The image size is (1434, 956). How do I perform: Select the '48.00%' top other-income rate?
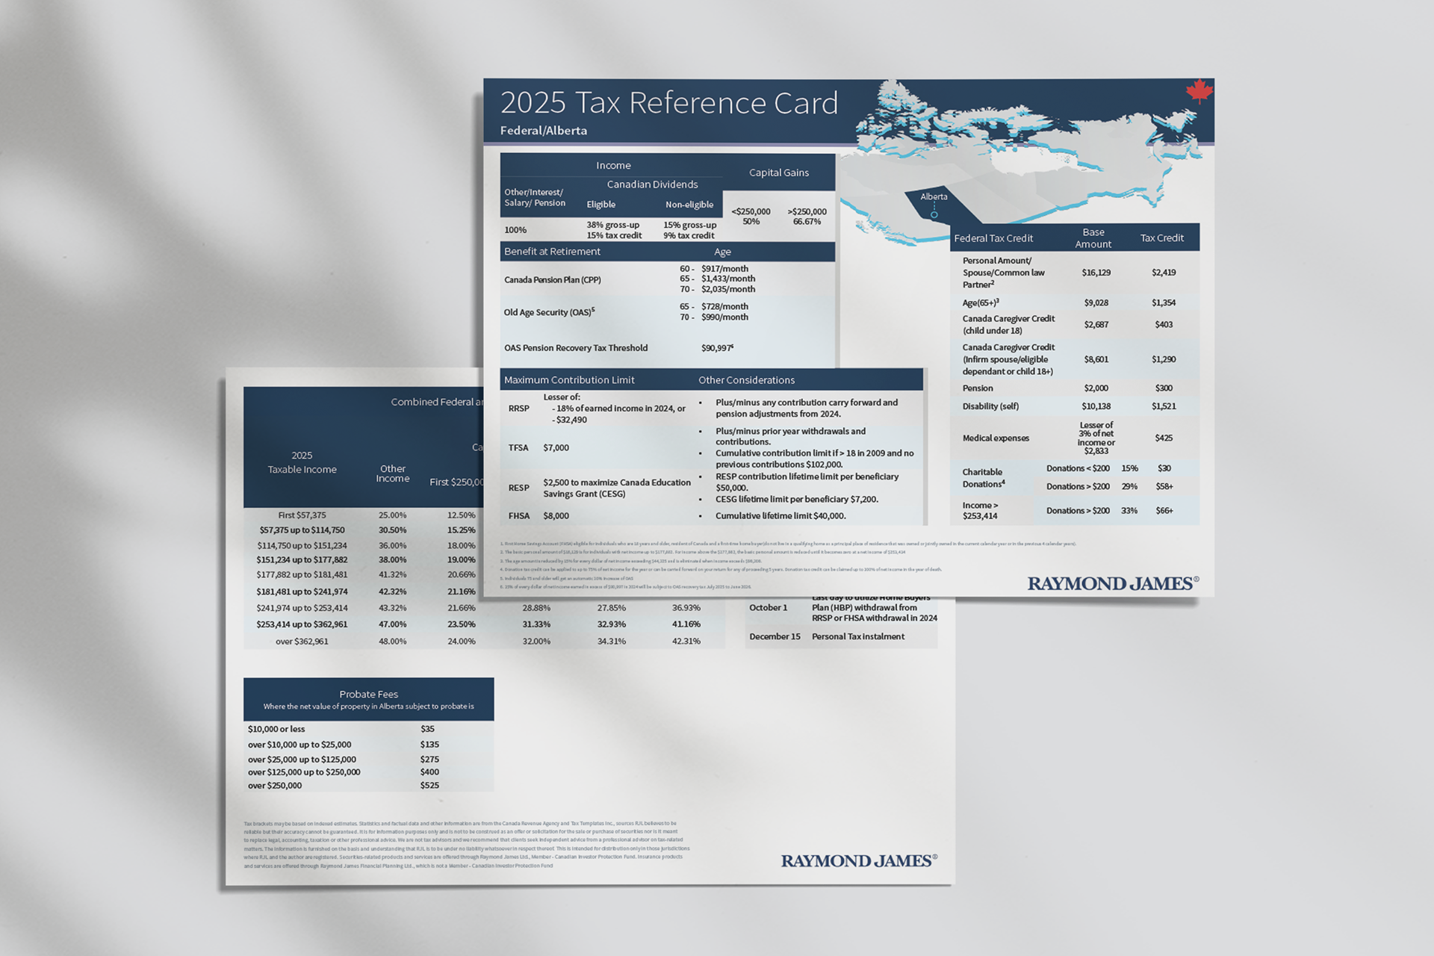pos(392,642)
